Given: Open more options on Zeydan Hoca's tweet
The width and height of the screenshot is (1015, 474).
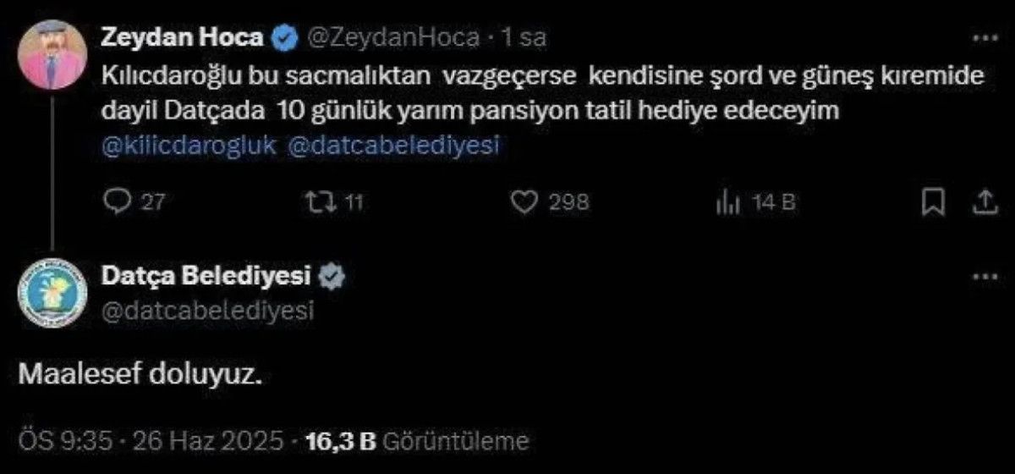Looking at the screenshot, I should [x=985, y=38].
